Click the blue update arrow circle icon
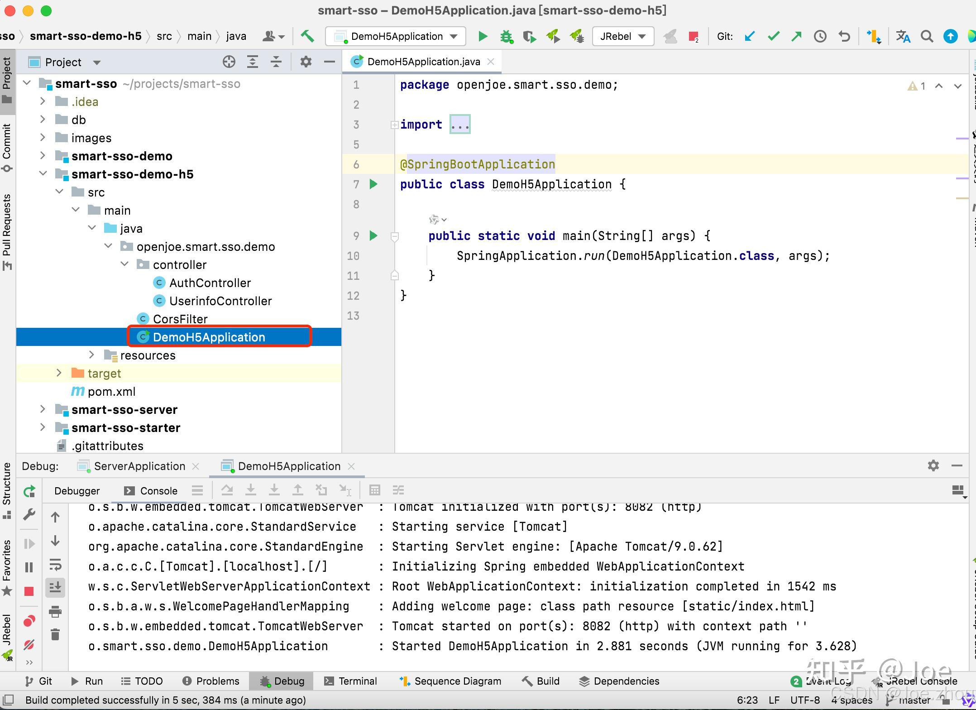The width and height of the screenshot is (976, 710). click(950, 36)
